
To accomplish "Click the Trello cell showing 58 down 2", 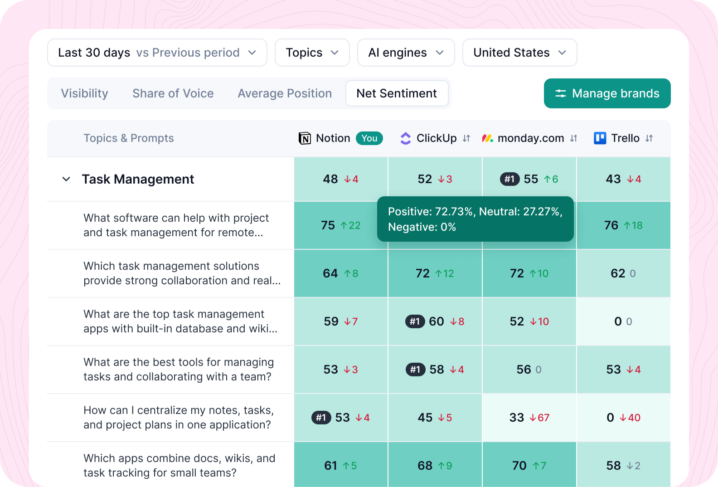I will pyautogui.click(x=624, y=465).
